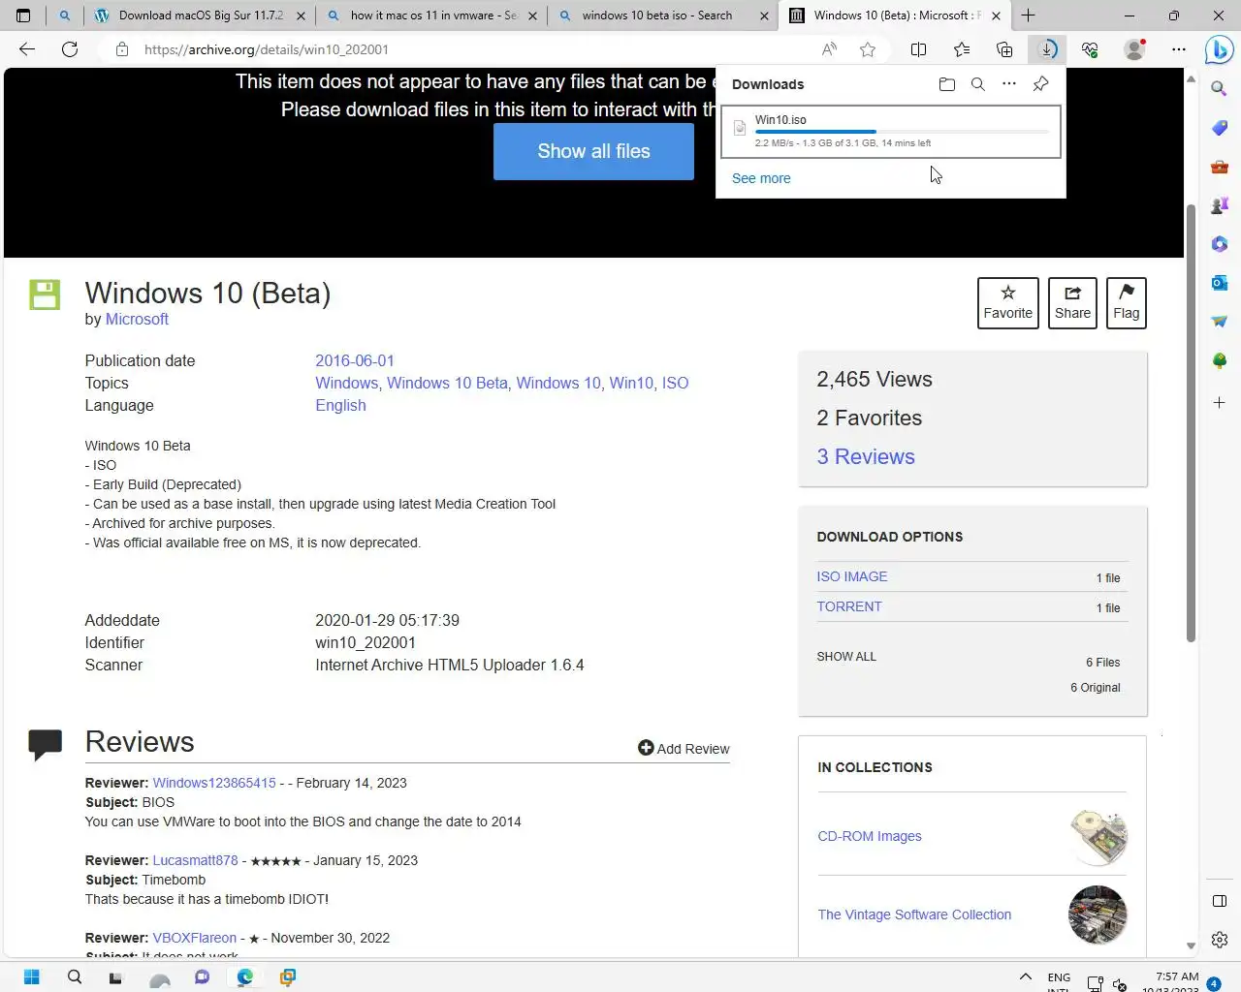Open the Bing Copilot sidebar icon
This screenshot has height=992, width=1241.
pyautogui.click(x=1219, y=50)
